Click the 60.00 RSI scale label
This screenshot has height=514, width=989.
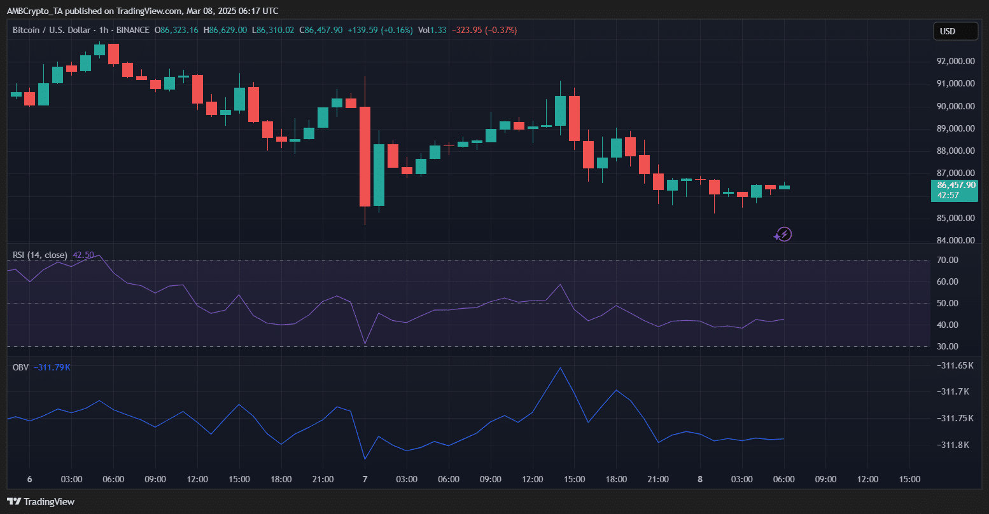948,282
